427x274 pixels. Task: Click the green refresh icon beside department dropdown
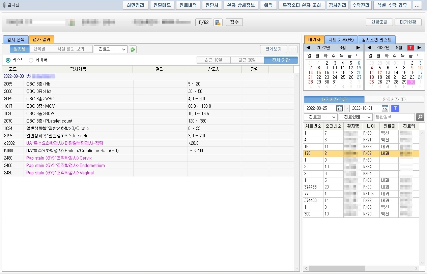point(133,49)
